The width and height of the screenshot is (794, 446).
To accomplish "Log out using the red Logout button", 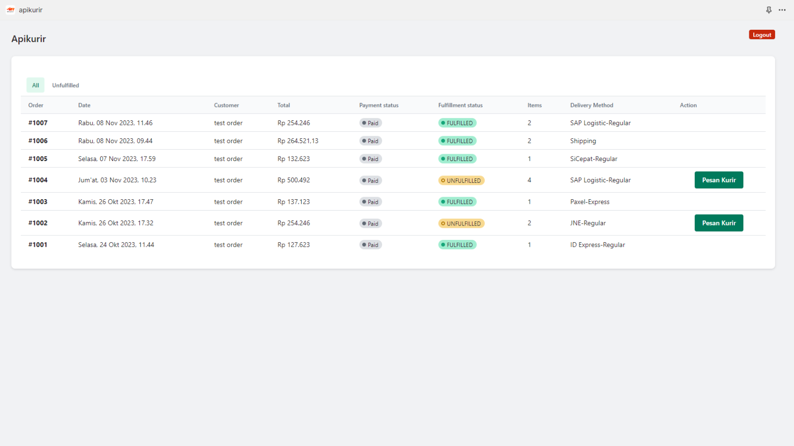I will [x=762, y=35].
